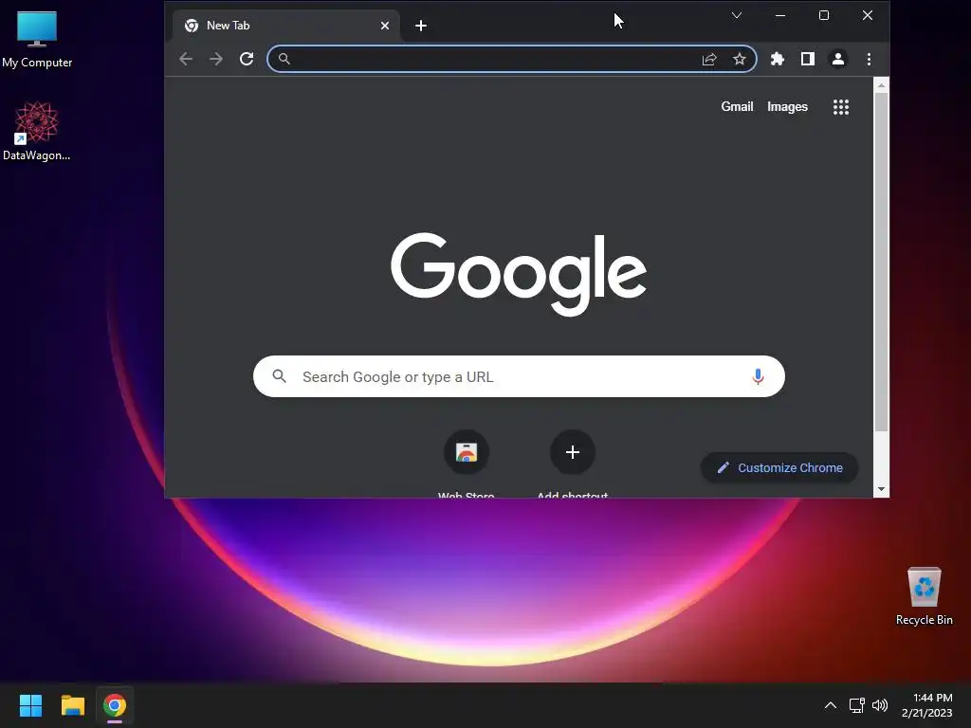
Task: Open the Extensions puzzle icon
Action: (778, 59)
